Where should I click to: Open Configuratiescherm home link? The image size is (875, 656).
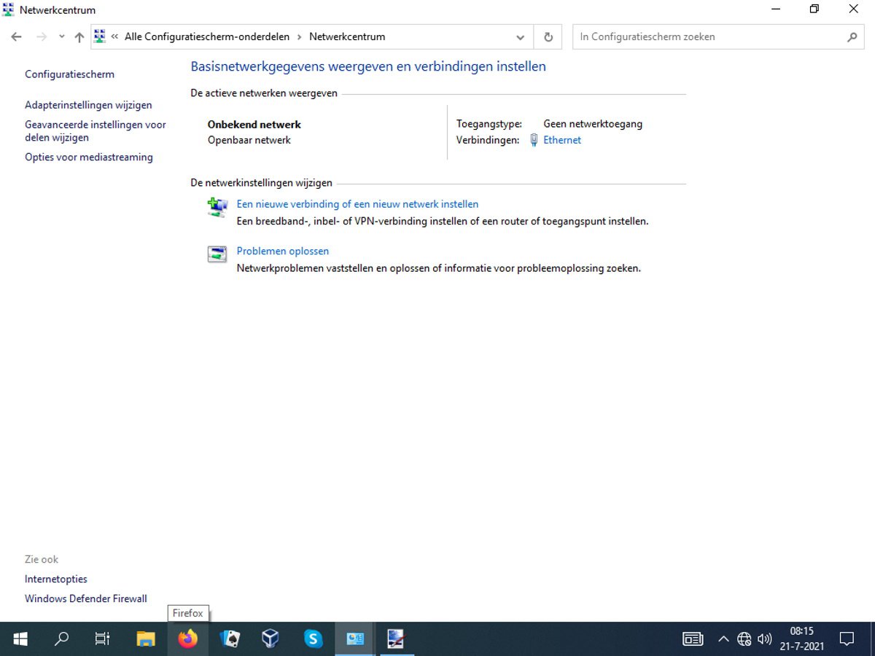tap(69, 74)
